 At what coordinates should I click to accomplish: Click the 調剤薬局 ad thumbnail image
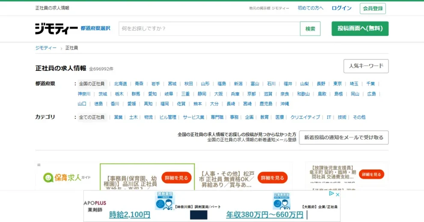tap(165, 201)
